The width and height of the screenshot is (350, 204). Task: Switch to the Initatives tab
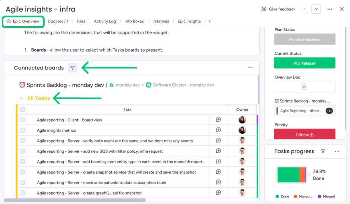[161, 21]
